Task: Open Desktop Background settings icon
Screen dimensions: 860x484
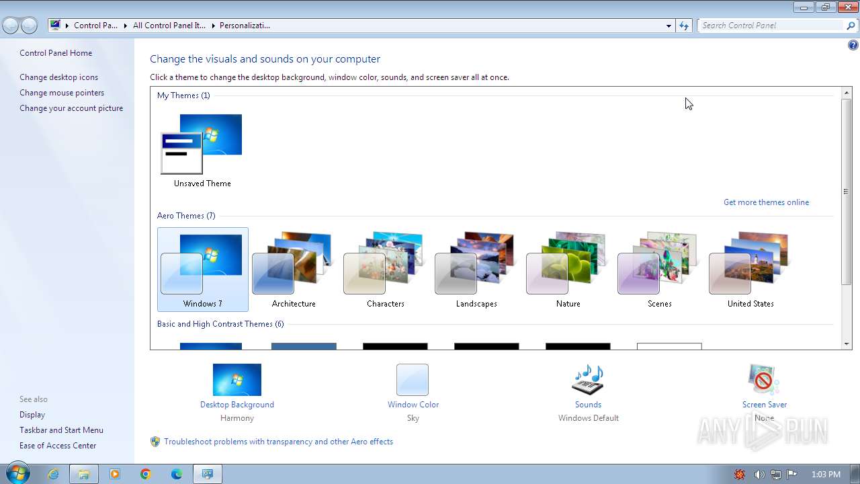Action: tap(237, 380)
